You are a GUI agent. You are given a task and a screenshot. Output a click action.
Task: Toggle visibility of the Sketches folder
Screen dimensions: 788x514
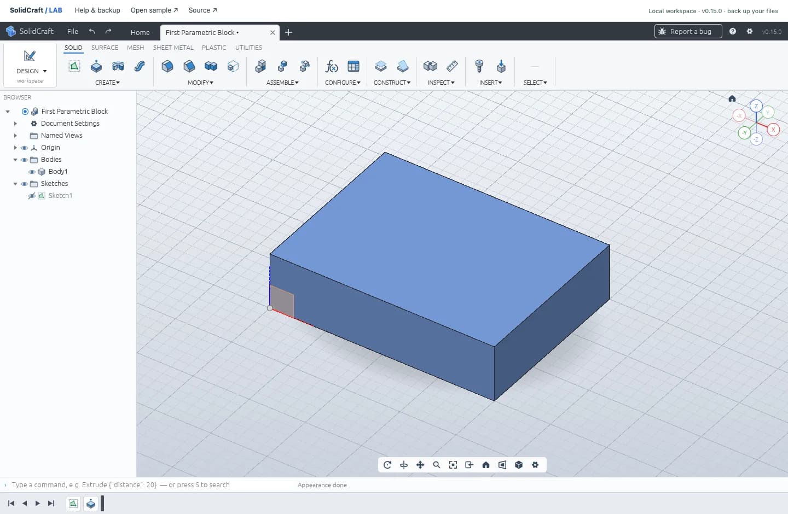point(24,184)
